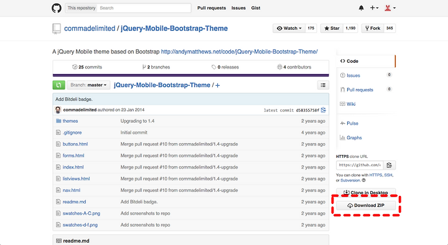Screen dimensions: 448x245
Task: Click the plus to create new file
Action: [x=217, y=85]
